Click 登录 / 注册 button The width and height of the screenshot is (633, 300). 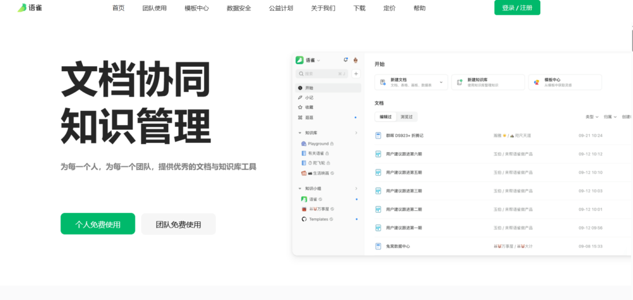coord(517,8)
